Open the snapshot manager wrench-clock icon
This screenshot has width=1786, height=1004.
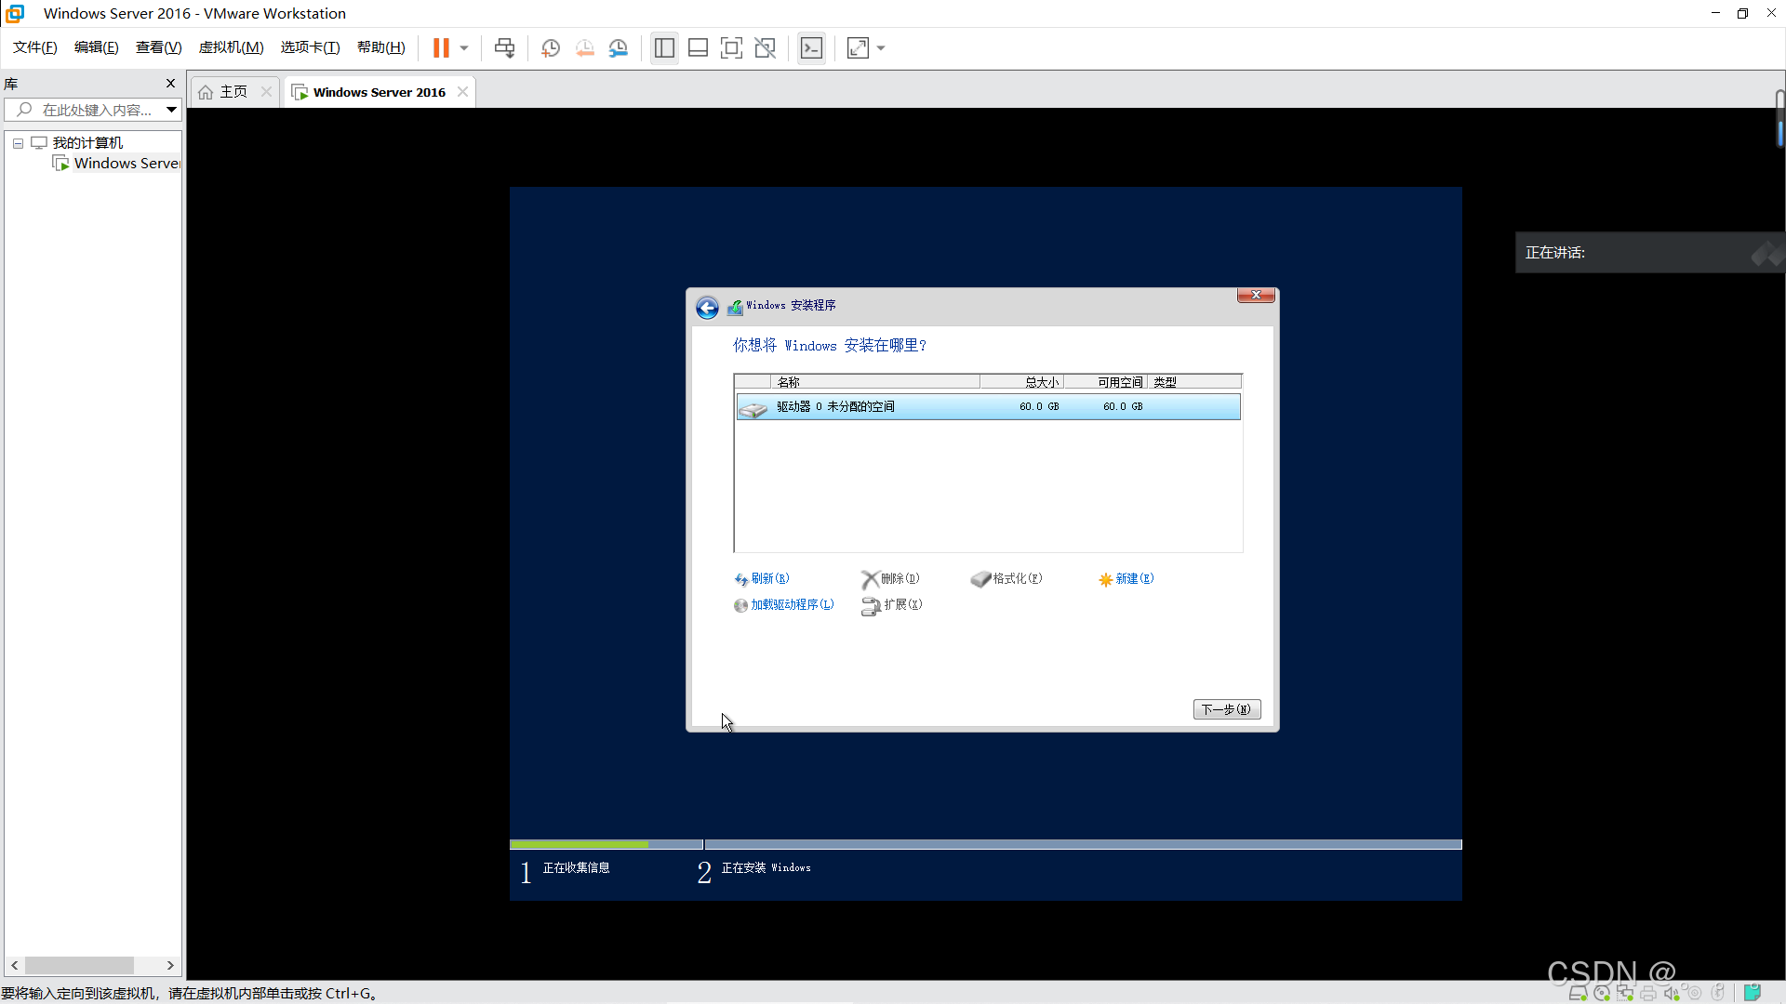(619, 48)
